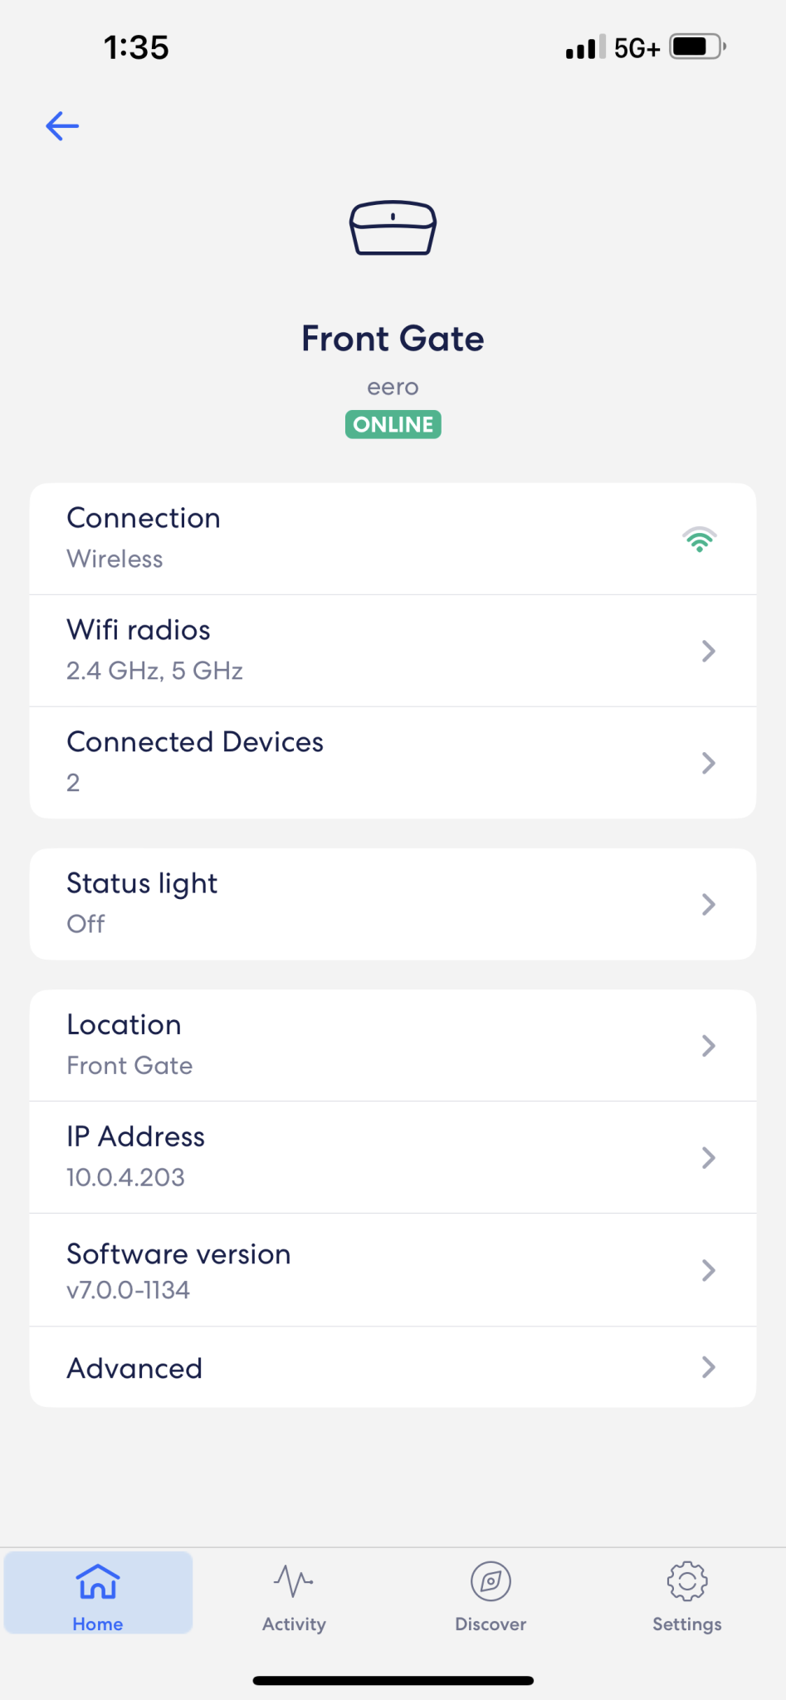Tap the ONLINE status badge

point(393,424)
